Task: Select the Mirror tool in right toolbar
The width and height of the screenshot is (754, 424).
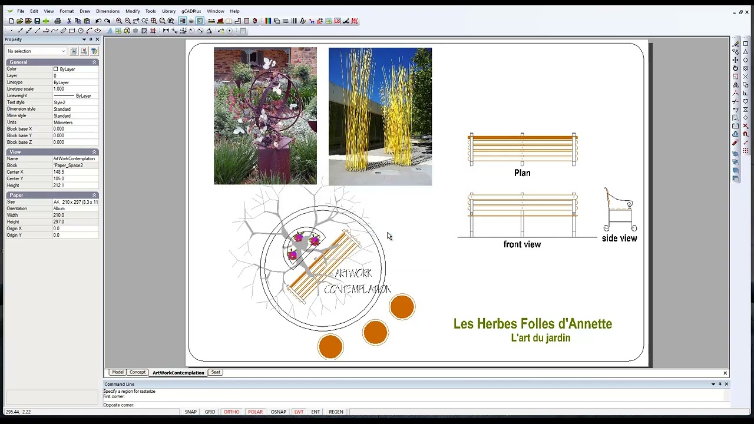Action: [x=735, y=85]
